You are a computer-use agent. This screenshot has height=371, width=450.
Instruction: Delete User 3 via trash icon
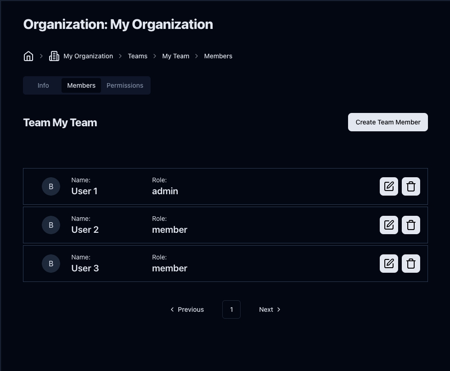tap(411, 264)
